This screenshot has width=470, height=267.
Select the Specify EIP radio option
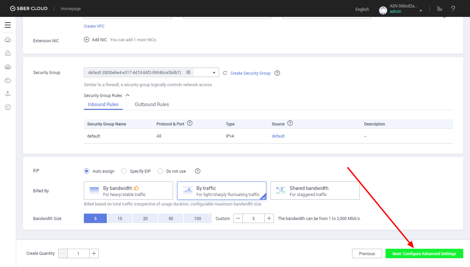pyautogui.click(x=124, y=171)
